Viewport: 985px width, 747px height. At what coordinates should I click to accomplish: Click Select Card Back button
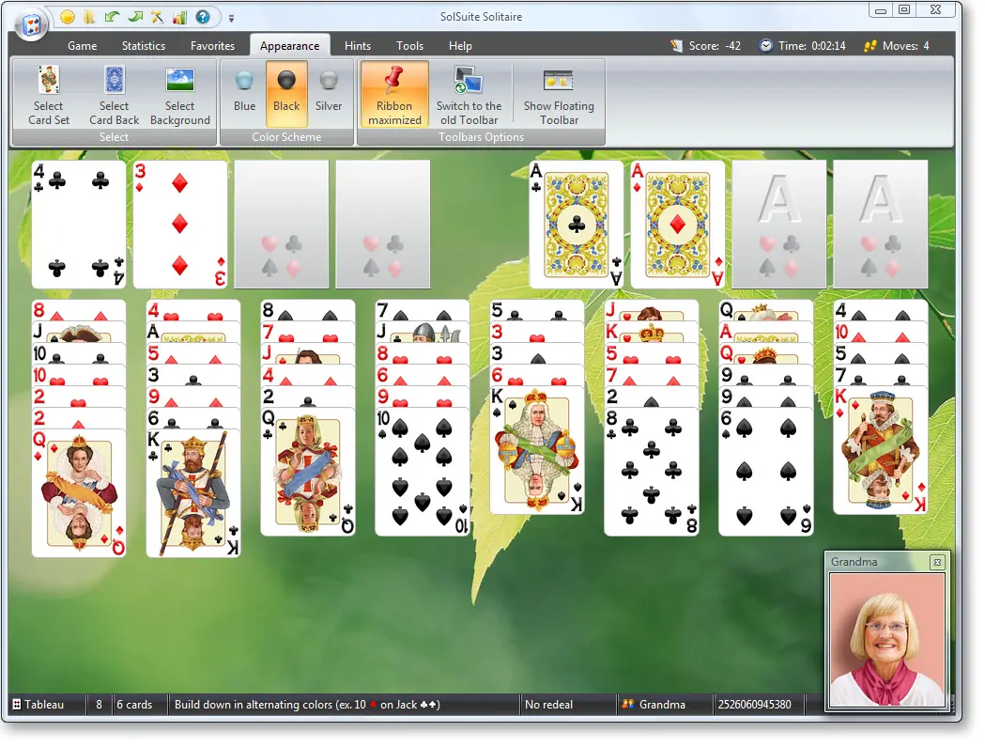(114, 95)
